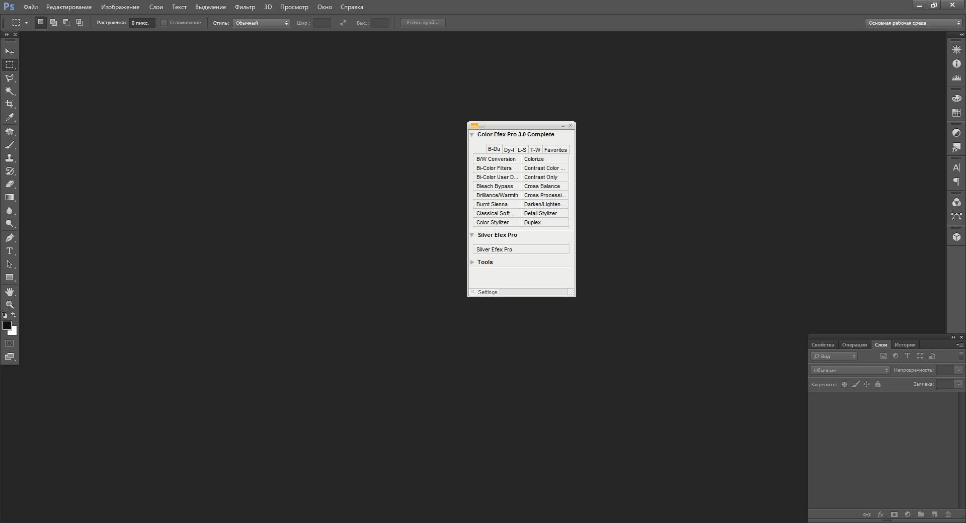The width and height of the screenshot is (966, 523).
Task: Open the Фильтр menu
Action: pos(245,7)
